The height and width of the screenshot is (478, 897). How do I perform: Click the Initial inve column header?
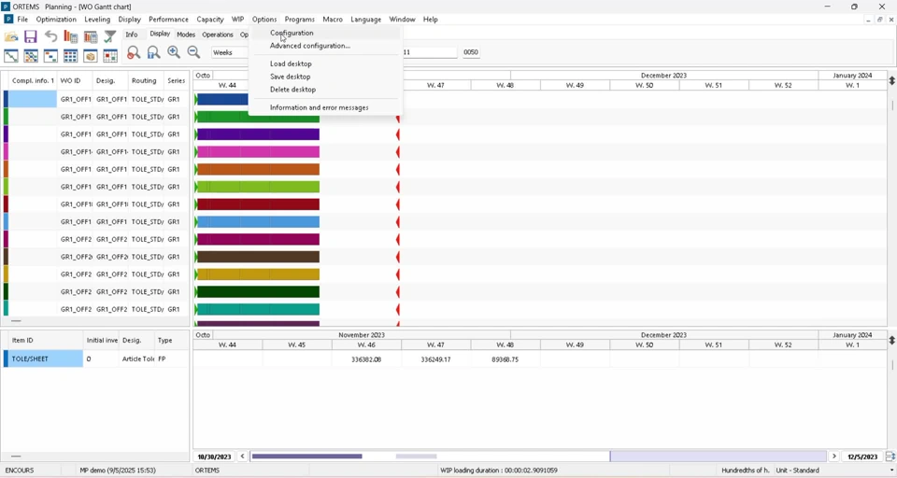(102, 340)
